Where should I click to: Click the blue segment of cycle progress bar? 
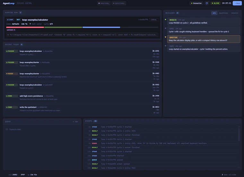(101, 27)
